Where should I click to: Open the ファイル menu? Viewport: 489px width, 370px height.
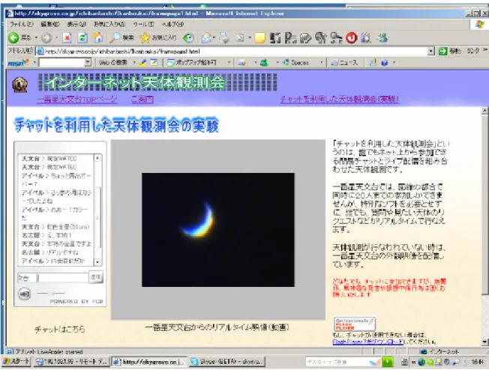pos(21,24)
